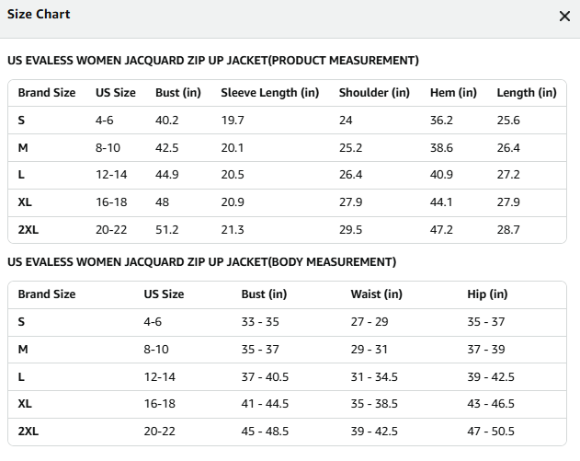This screenshot has height=461, width=580.
Task: Click the Shoulder (in) column header
Action: tap(374, 93)
